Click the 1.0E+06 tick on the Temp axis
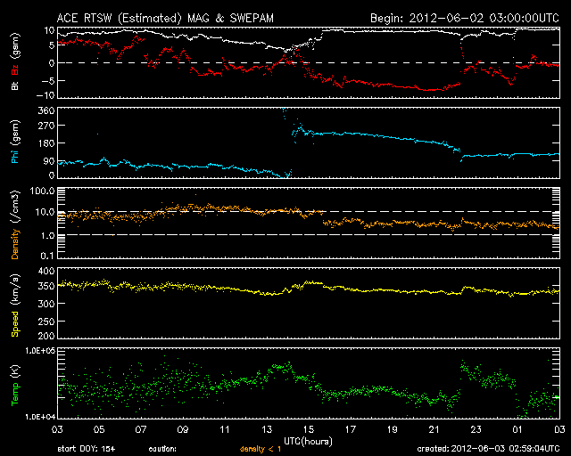 pyautogui.click(x=40, y=350)
